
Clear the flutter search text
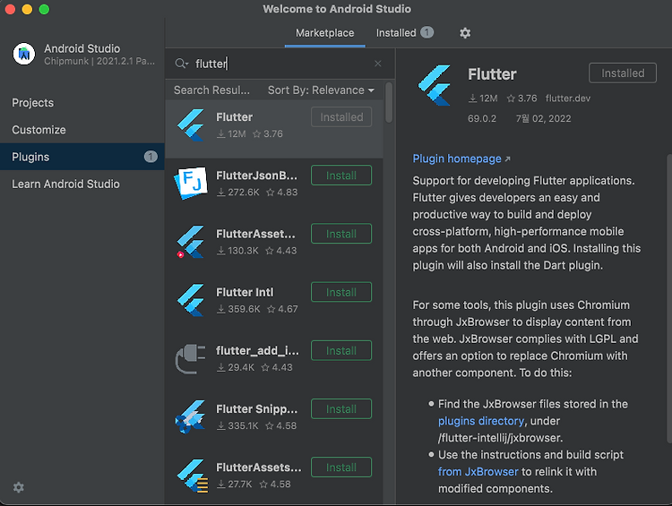[377, 64]
